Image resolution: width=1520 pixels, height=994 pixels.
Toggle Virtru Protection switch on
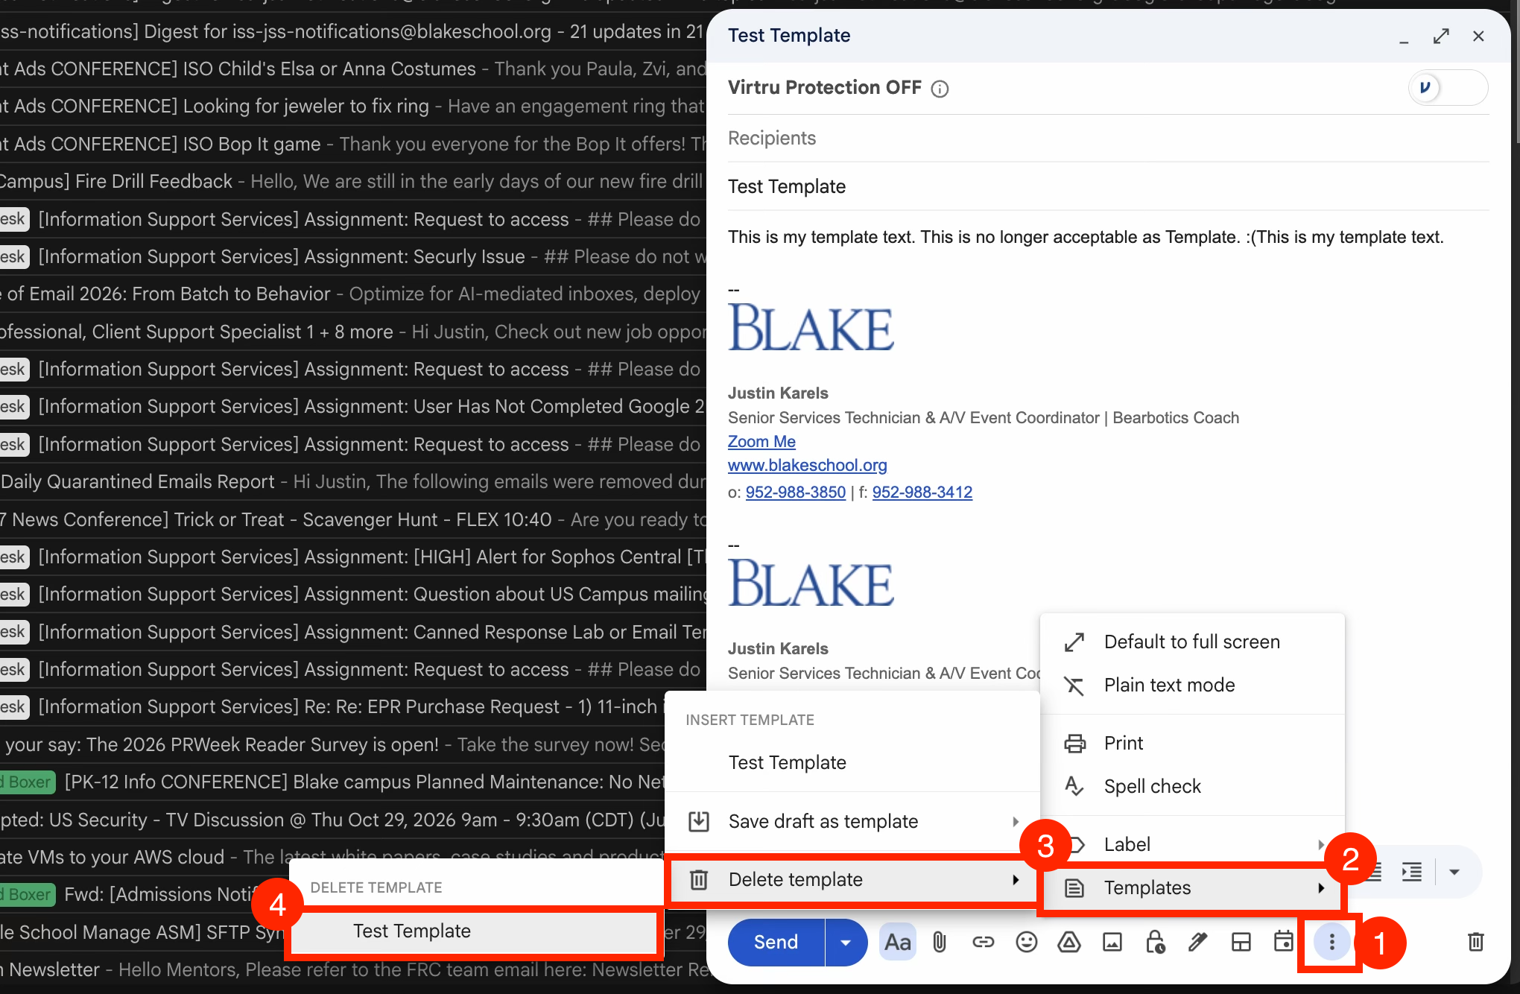pyautogui.click(x=1448, y=88)
